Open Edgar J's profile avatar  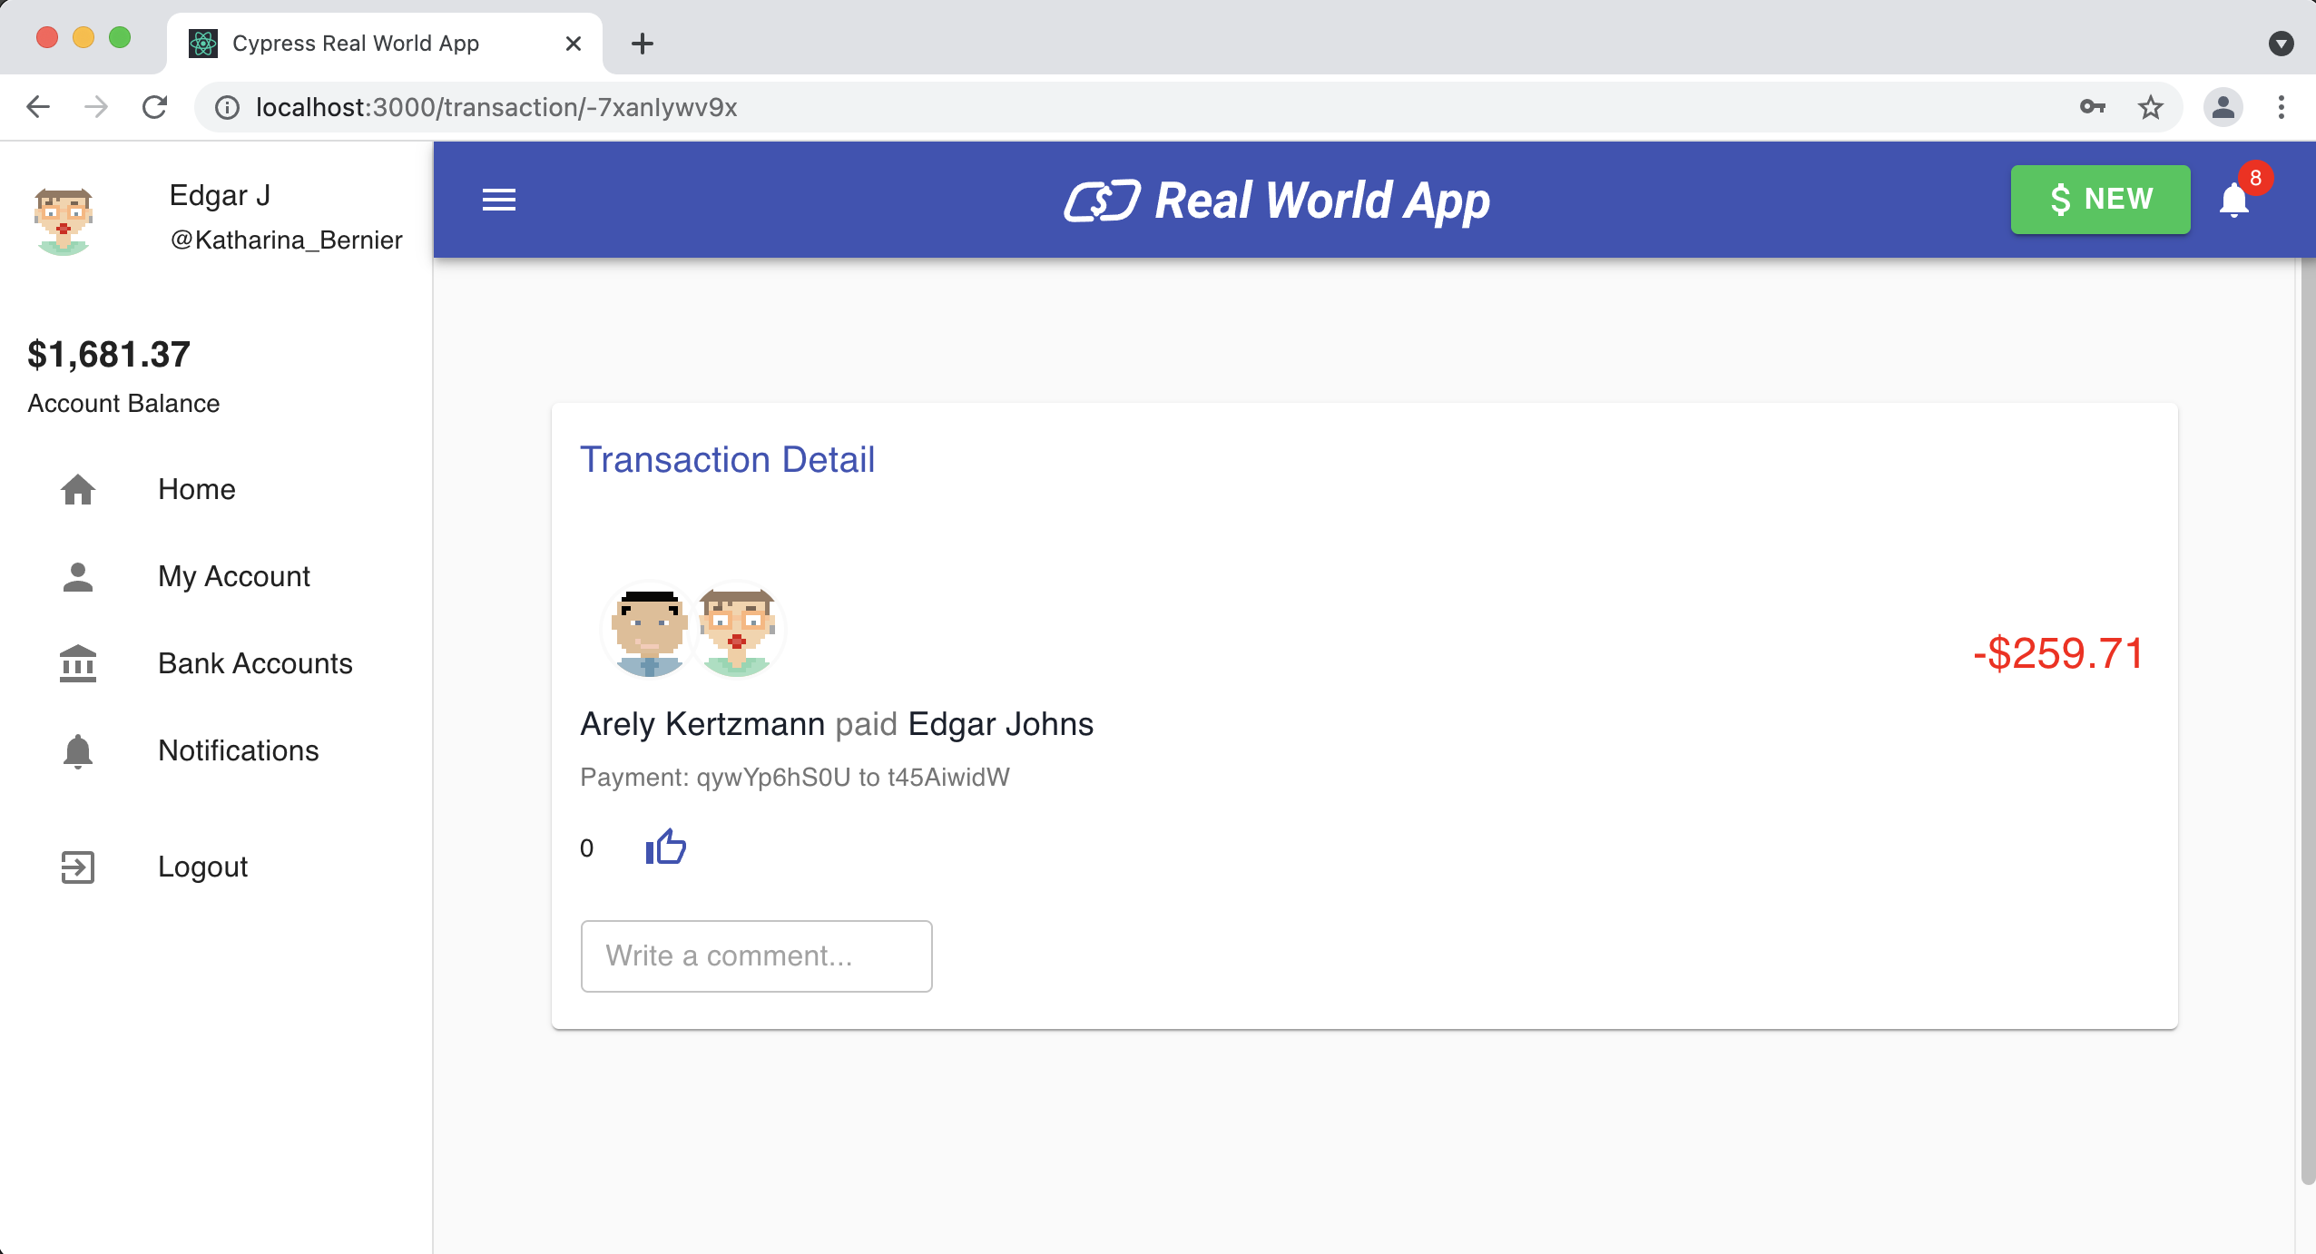click(62, 220)
